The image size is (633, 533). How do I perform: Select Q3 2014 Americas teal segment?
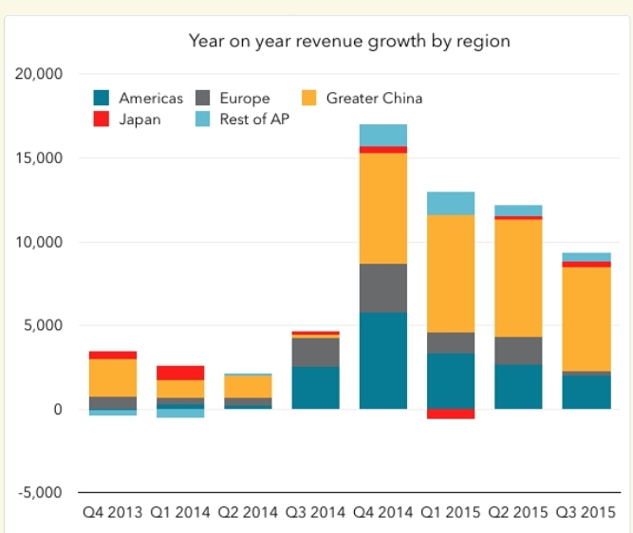tap(316, 388)
